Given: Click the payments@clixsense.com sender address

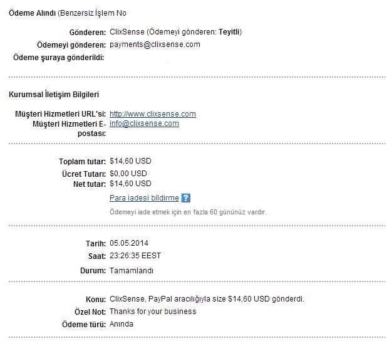Looking at the screenshot, I should (155, 45).
